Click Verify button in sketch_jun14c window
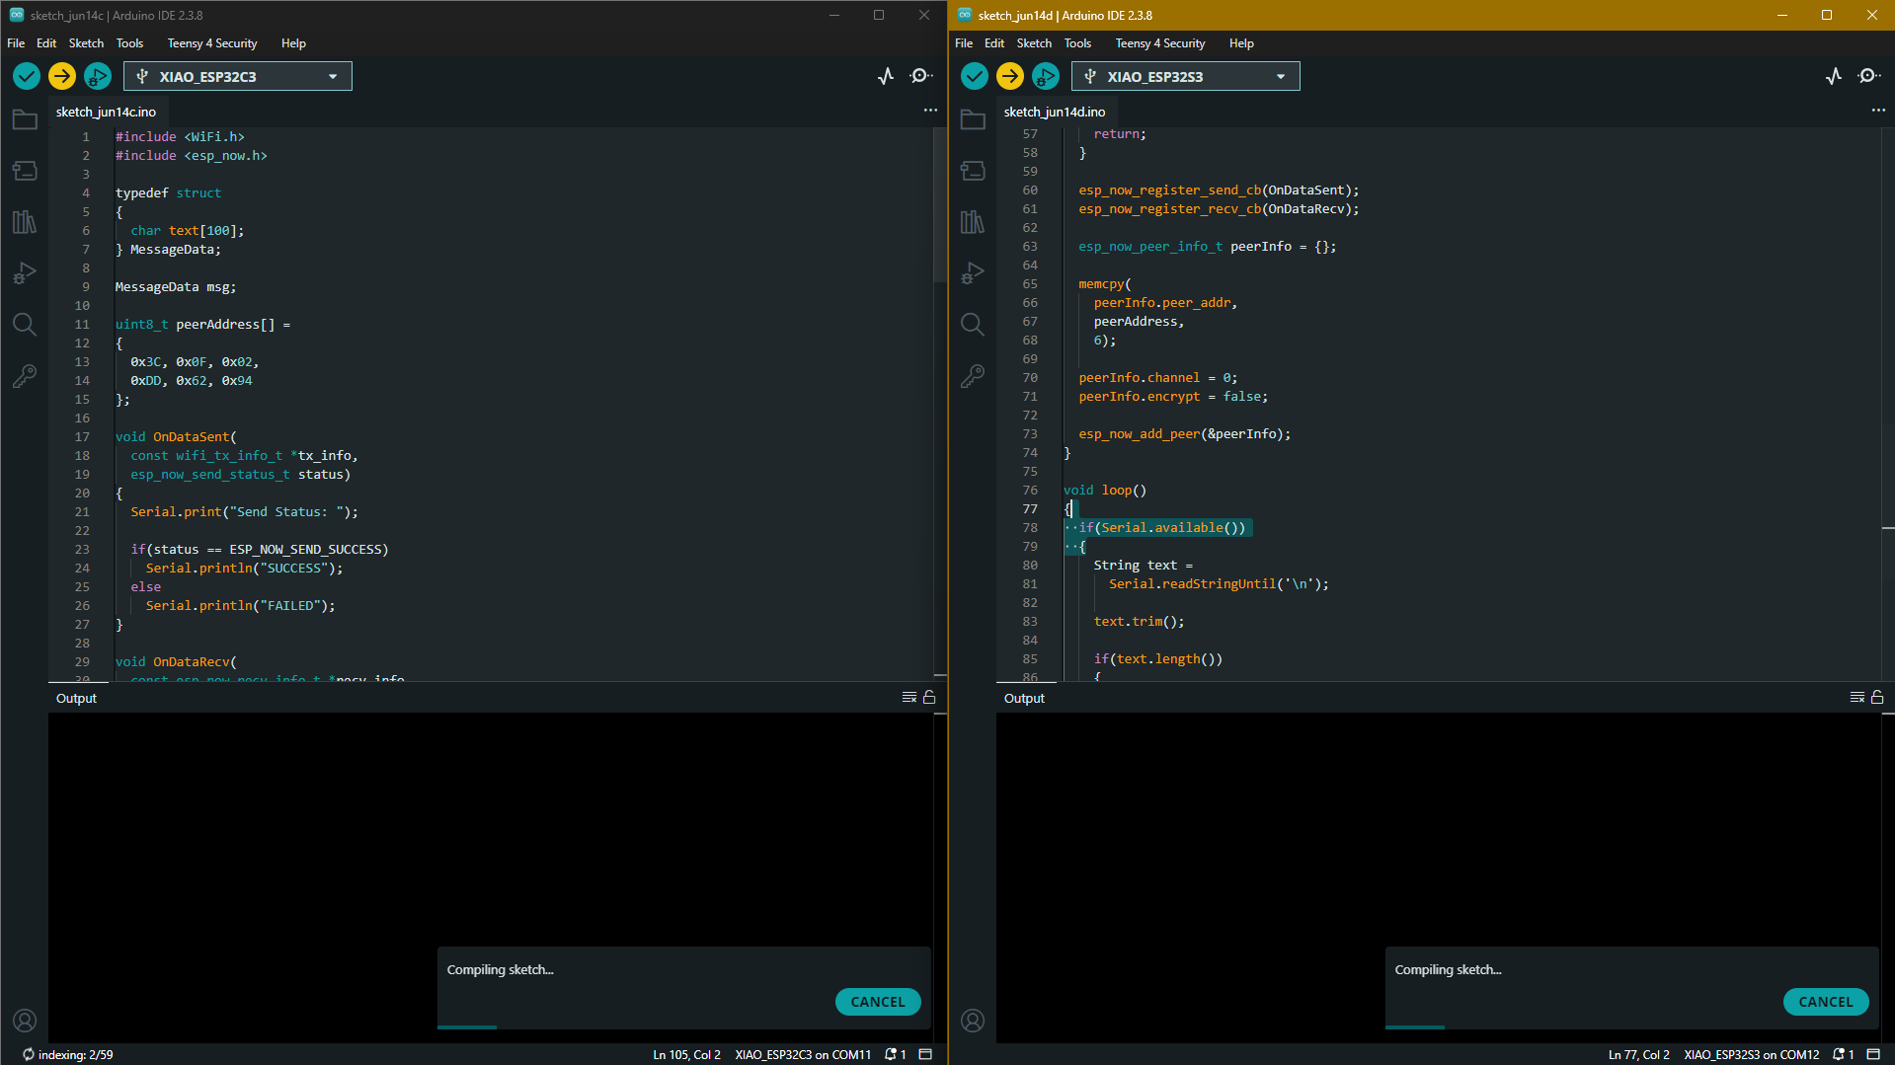1895x1065 pixels. tap(27, 76)
